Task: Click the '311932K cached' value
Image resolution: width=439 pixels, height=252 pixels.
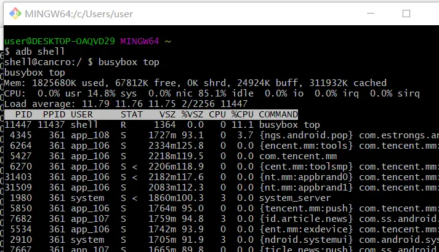Action: click(x=348, y=83)
